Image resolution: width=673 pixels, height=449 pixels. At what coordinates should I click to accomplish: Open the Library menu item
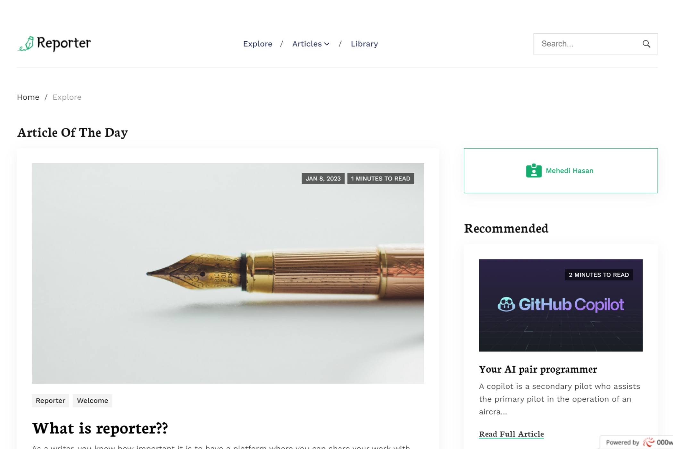pos(364,44)
